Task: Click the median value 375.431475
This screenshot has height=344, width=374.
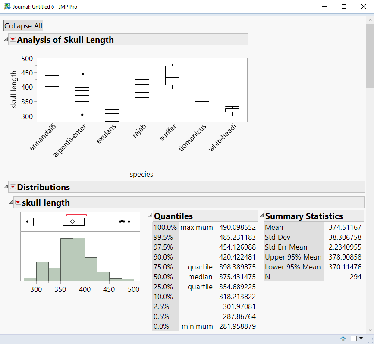Action: pos(237,277)
